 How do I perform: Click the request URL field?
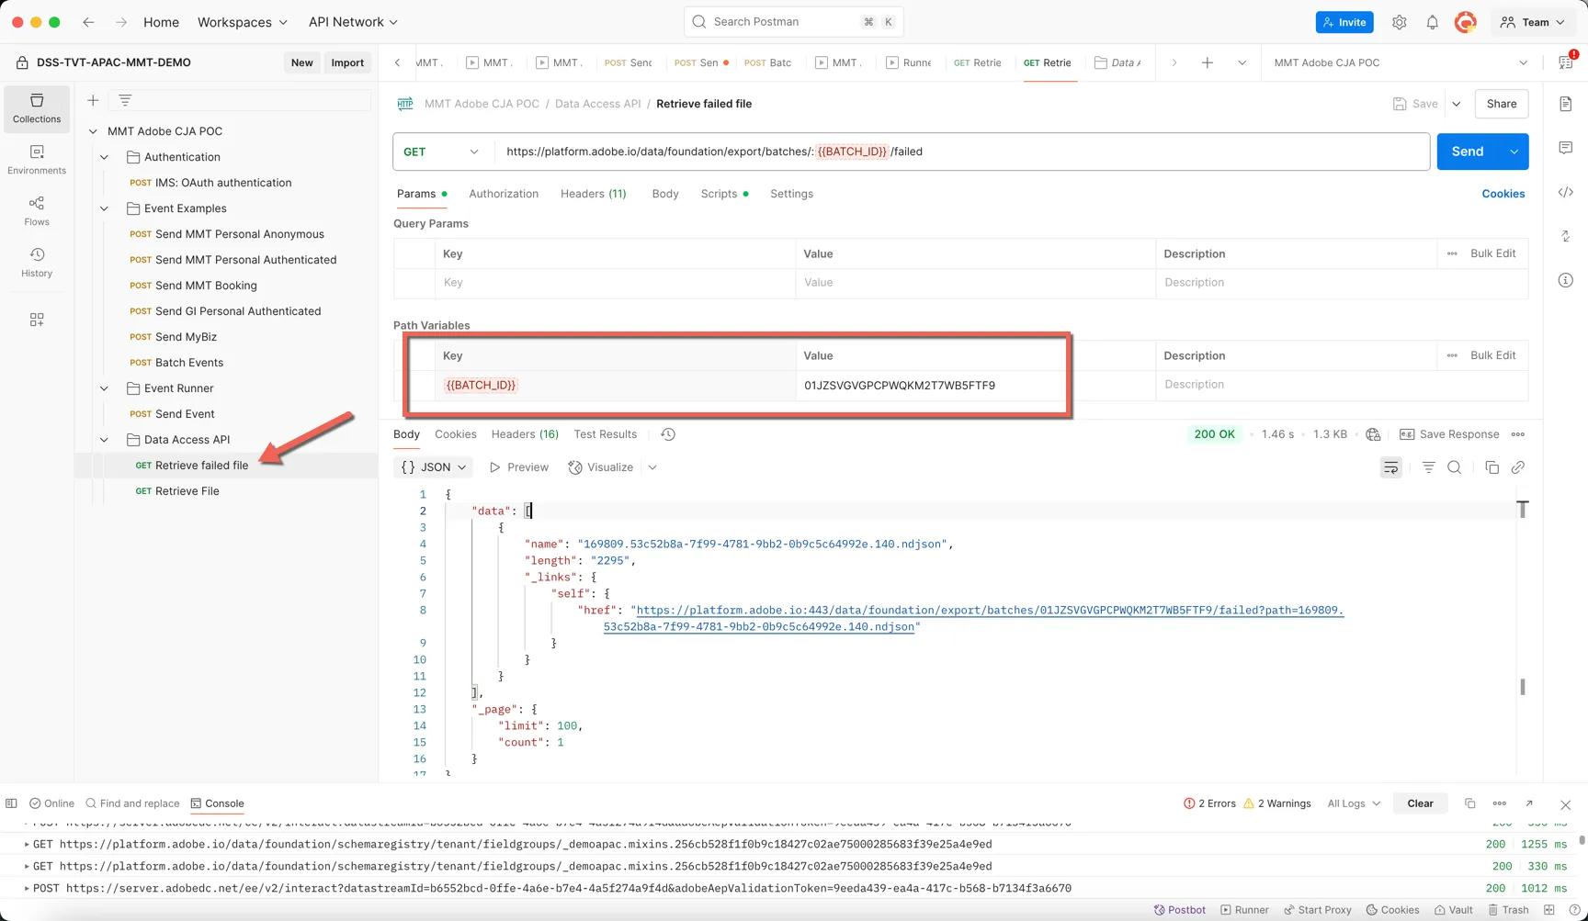[961, 152]
